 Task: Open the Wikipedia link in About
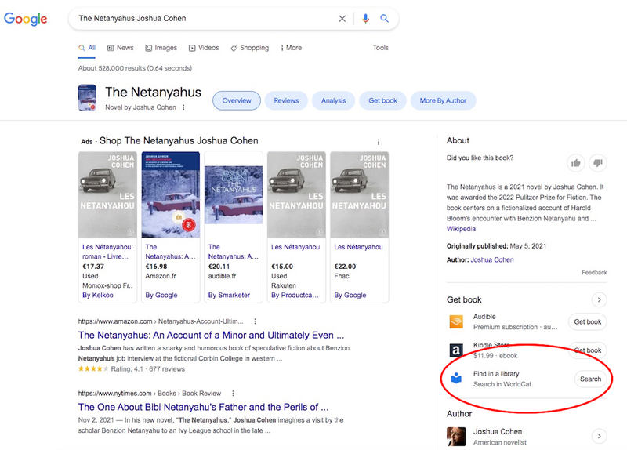pyautogui.click(x=461, y=229)
